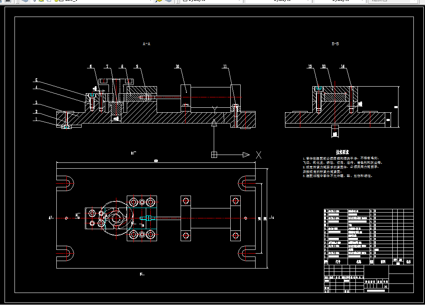This screenshot has width=425, height=305.
Task: Click the UCS X axis arrowhead
Action: 246,155
